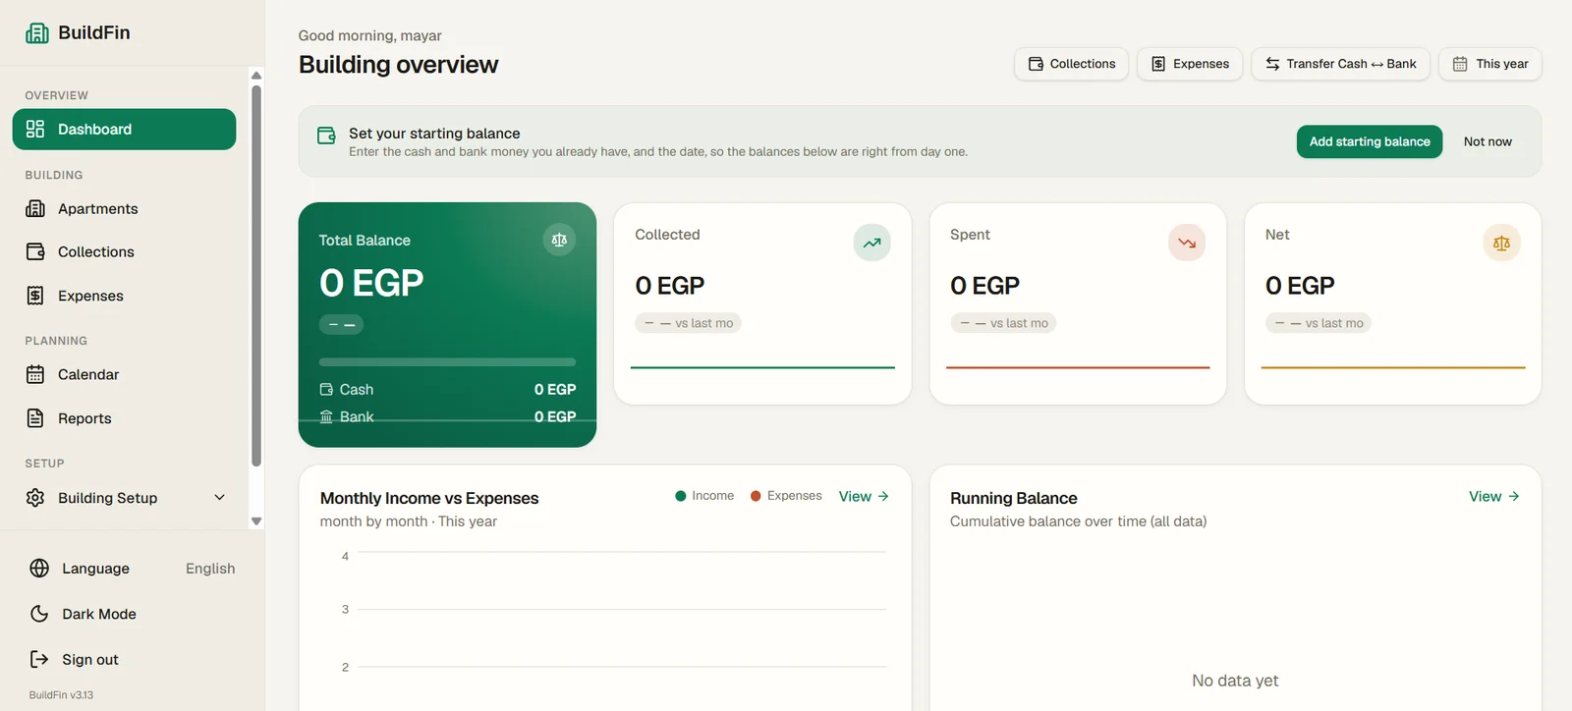Click the Apartments building icon

click(35, 209)
